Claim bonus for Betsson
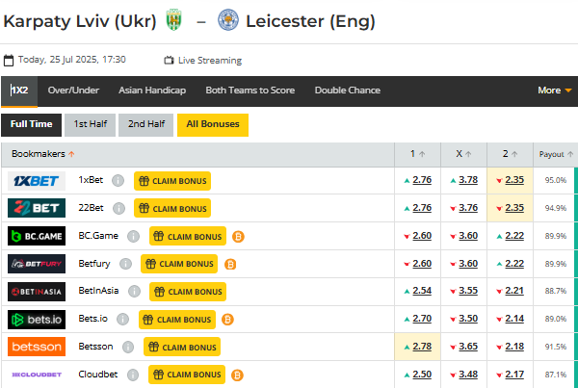This screenshot has width=578, height=388. [x=182, y=348]
